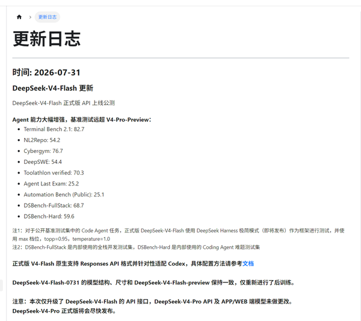This screenshot has width=361, height=321.
Task: Select Cybergym: 76.7 list item
Action: (x=43, y=151)
